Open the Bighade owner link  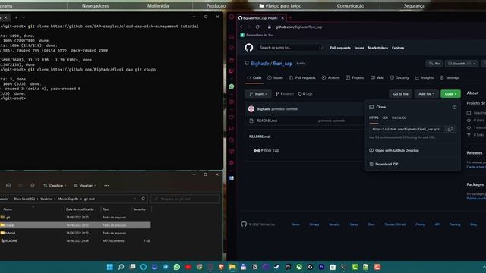click(260, 64)
